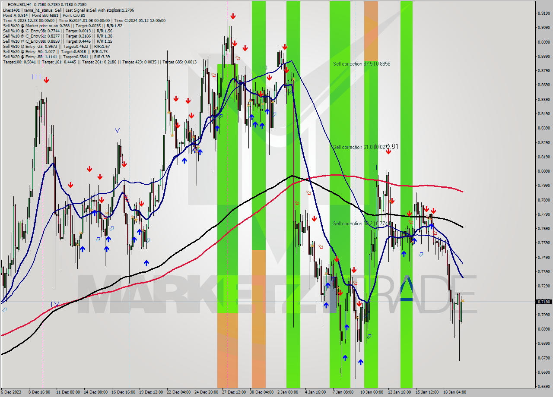Click the '19 Dec 12:00' time label
The height and width of the screenshot is (397, 553).
click(x=150, y=392)
